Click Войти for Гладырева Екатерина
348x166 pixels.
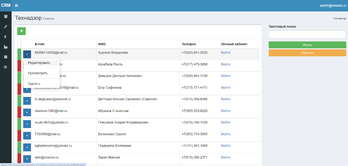225,146
